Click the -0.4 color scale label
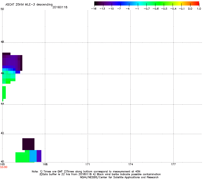The height and width of the screenshot is (179, 204). [x=173, y=9]
